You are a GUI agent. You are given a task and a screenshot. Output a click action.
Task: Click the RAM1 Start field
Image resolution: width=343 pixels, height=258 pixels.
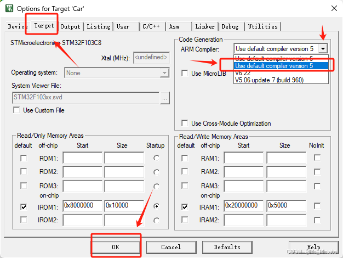(x=243, y=158)
